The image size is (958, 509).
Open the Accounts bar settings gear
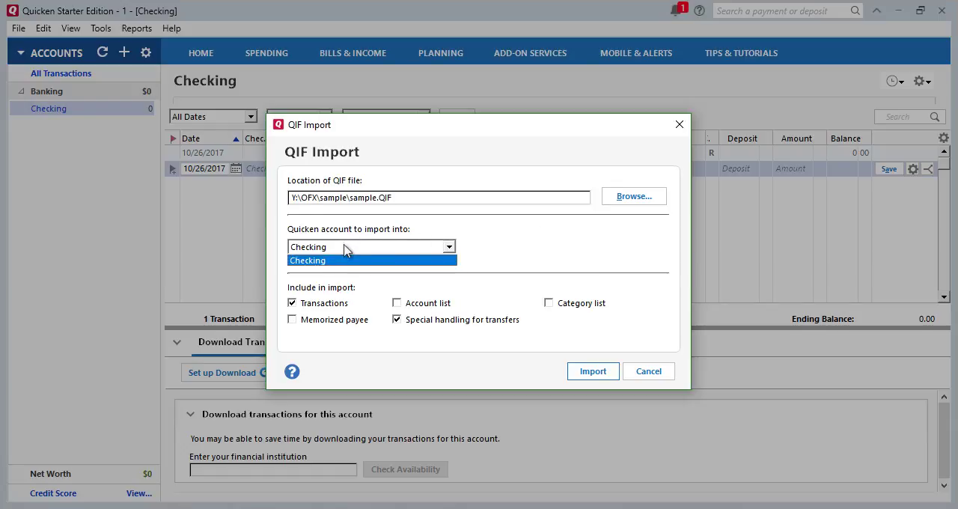(146, 52)
